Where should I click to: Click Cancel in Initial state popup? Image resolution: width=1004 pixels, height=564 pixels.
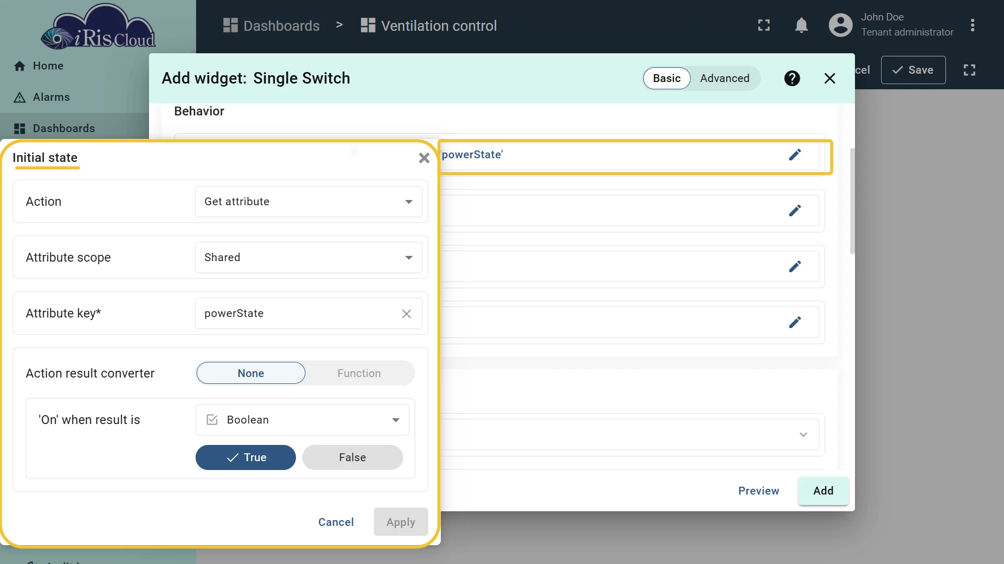336,522
